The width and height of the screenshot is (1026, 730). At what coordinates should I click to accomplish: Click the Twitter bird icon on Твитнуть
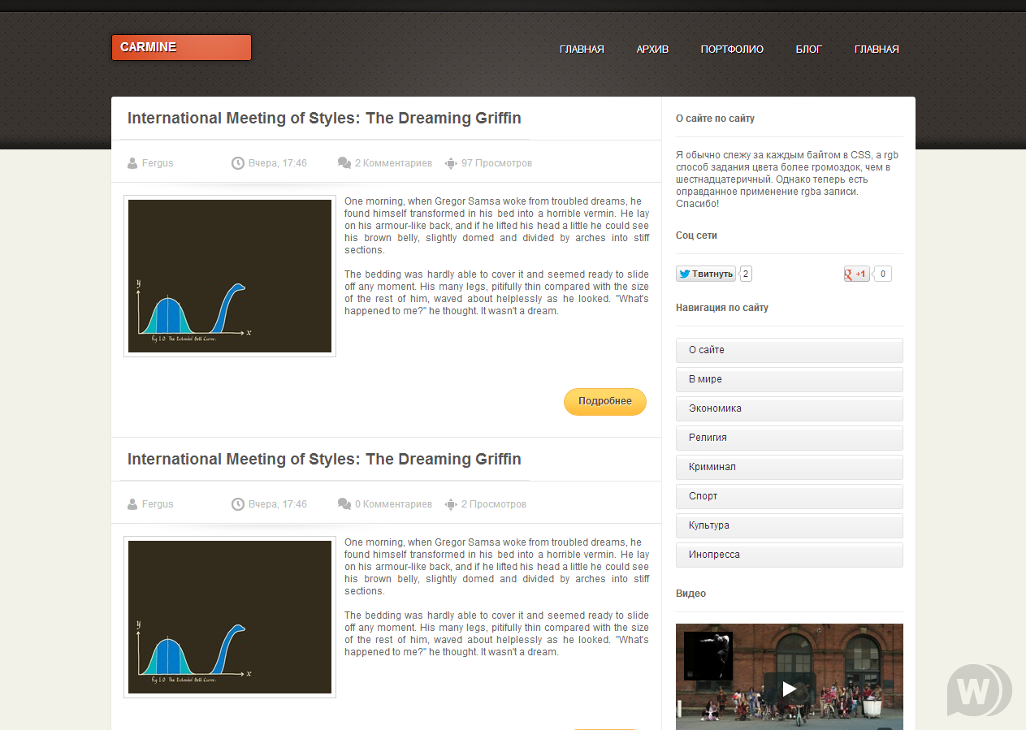tap(684, 274)
